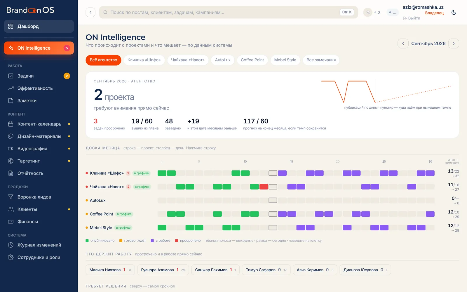The image size is (467, 292).
Task: Click the Заметки note icon
Action: 11,100
